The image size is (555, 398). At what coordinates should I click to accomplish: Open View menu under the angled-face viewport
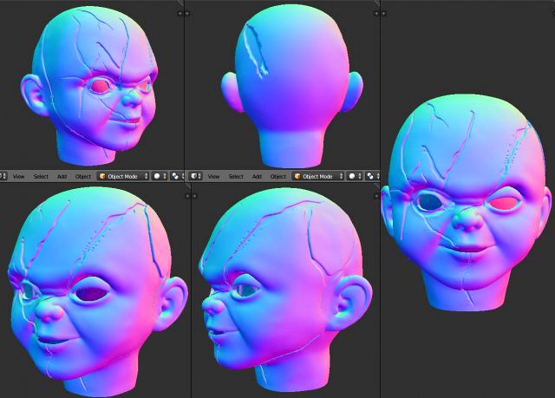pos(18,176)
